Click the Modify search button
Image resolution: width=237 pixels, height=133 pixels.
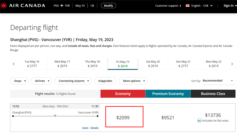click(x=108, y=6)
